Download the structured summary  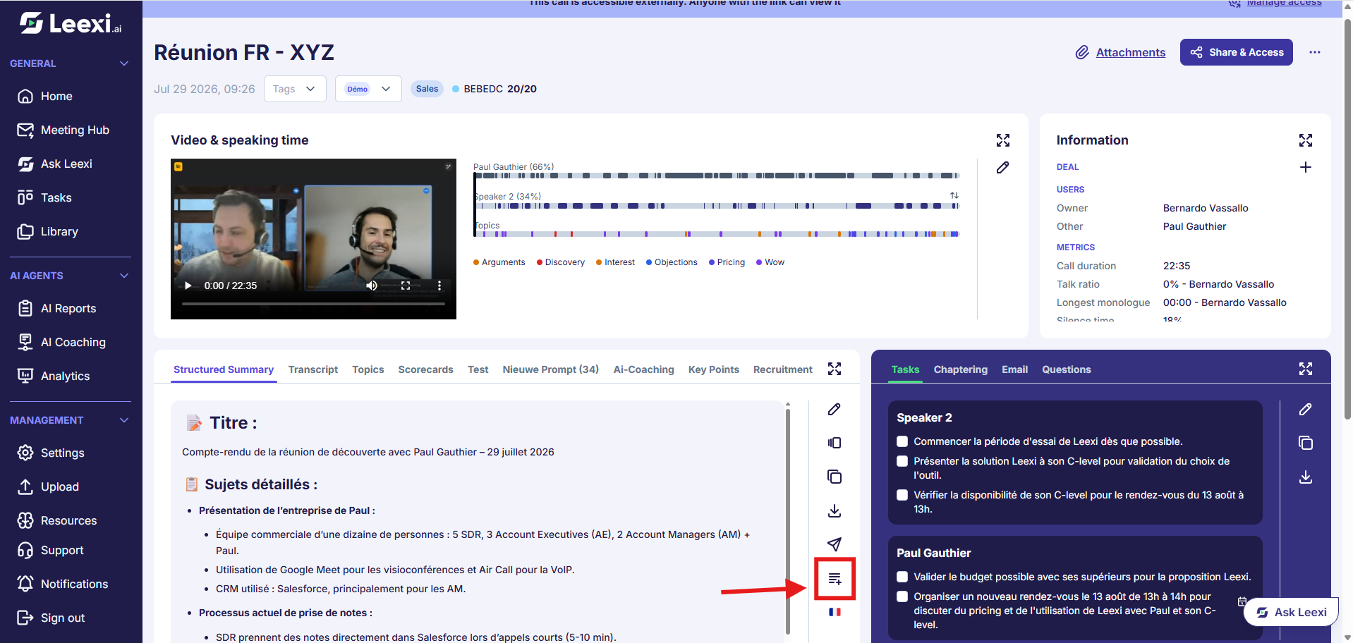pos(834,510)
